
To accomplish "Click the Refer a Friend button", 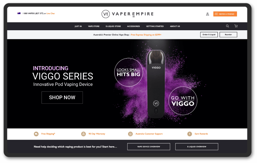I will pos(225,14).
